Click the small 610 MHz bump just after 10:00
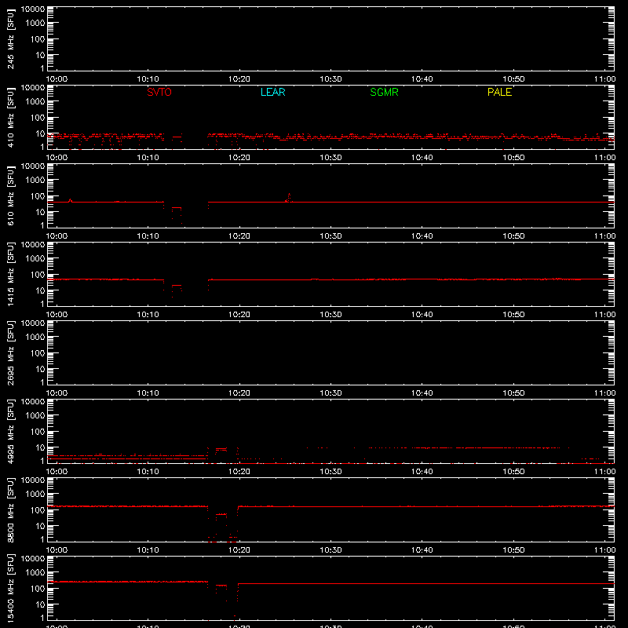Screen dimensions: 628x628 [x=70, y=200]
